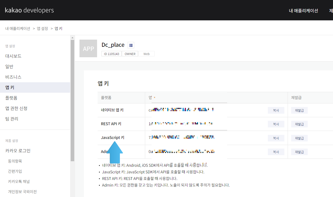This screenshot has height=197, width=333.
Task: Click the REST API 키 row label
Action: (111, 124)
